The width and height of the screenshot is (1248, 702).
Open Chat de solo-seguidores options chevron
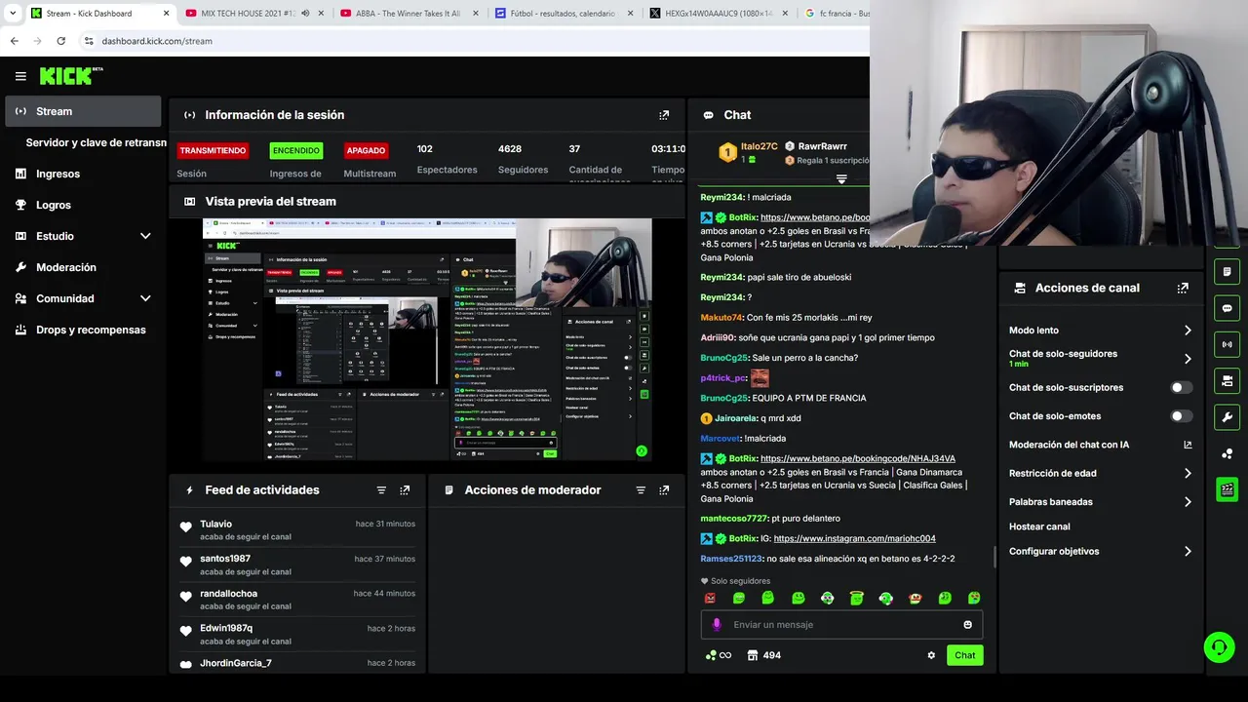[1188, 359]
